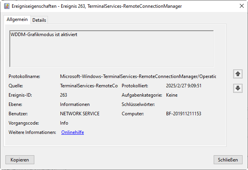
Task: Click inside the WDDM-Grafikmodus description box
Action: [111, 49]
